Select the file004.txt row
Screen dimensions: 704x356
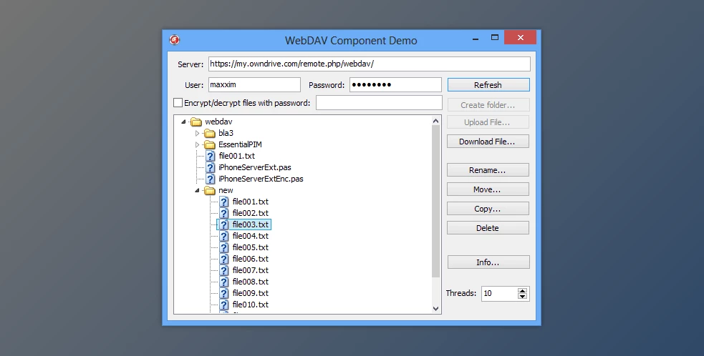250,236
